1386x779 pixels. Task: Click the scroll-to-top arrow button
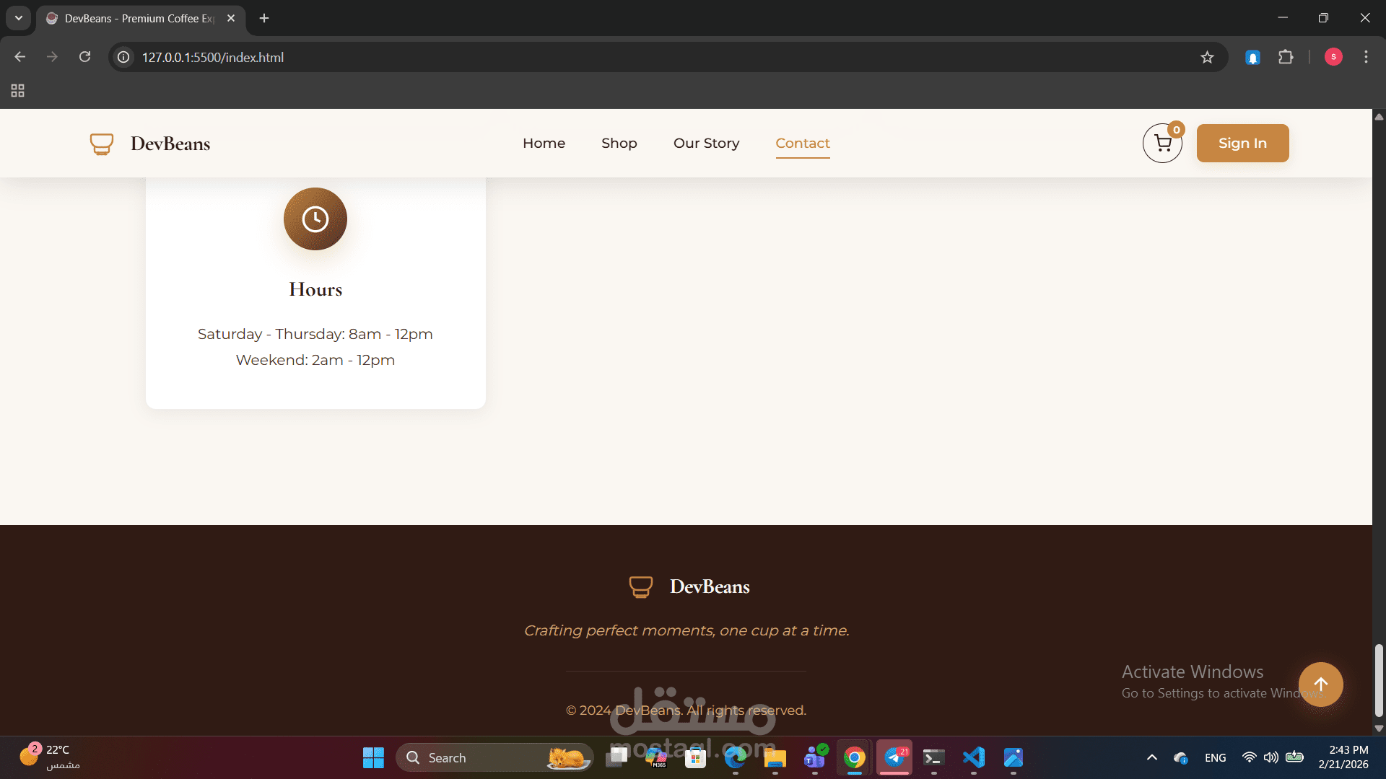pyautogui.click(x=1320, y=684)
